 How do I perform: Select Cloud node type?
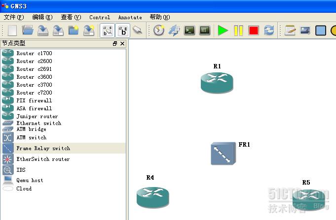coord(64,189)
